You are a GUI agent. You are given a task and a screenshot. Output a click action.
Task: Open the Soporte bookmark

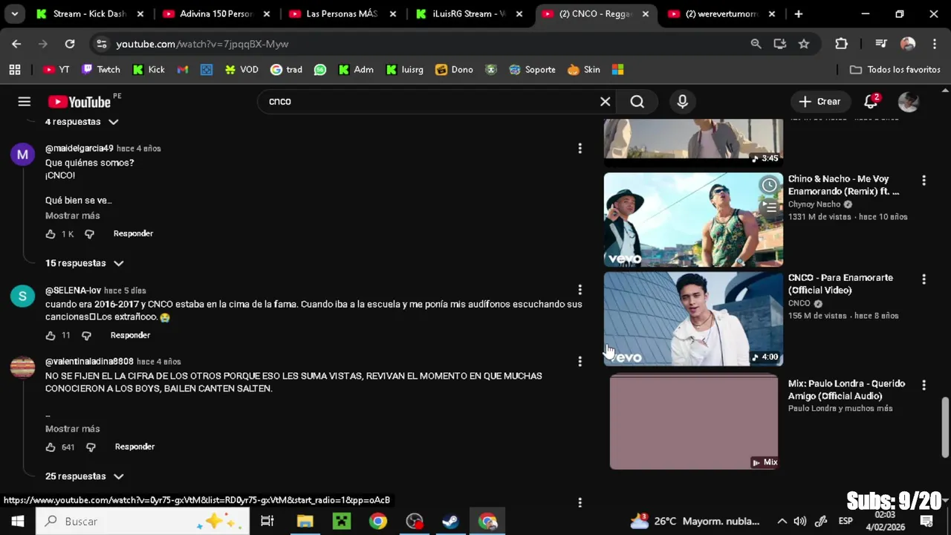(532, 69)
